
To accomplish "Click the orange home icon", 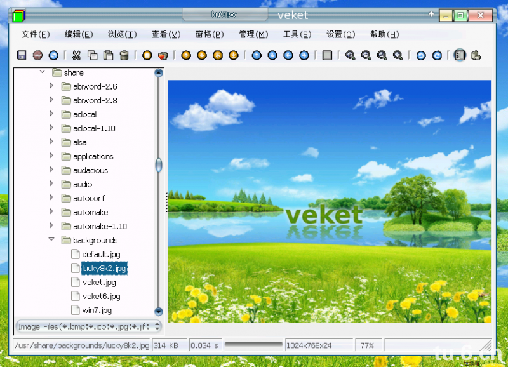I will [147, 55].
